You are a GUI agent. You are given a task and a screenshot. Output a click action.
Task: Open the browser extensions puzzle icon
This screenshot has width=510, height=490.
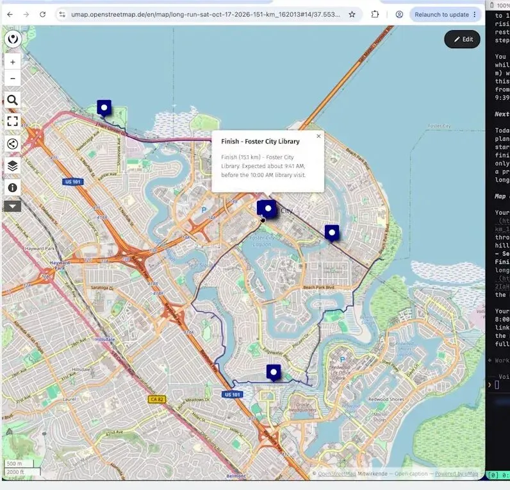click(x=375, y=14)
